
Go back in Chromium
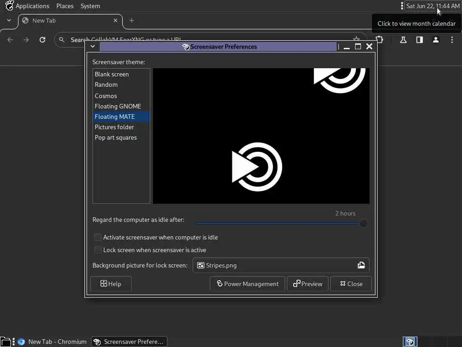pyautogui.click(x=10, y=40)
